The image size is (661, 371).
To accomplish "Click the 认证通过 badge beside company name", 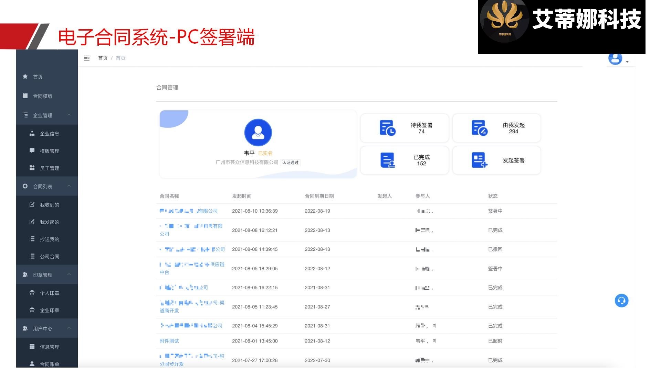I will coord(290,162).
